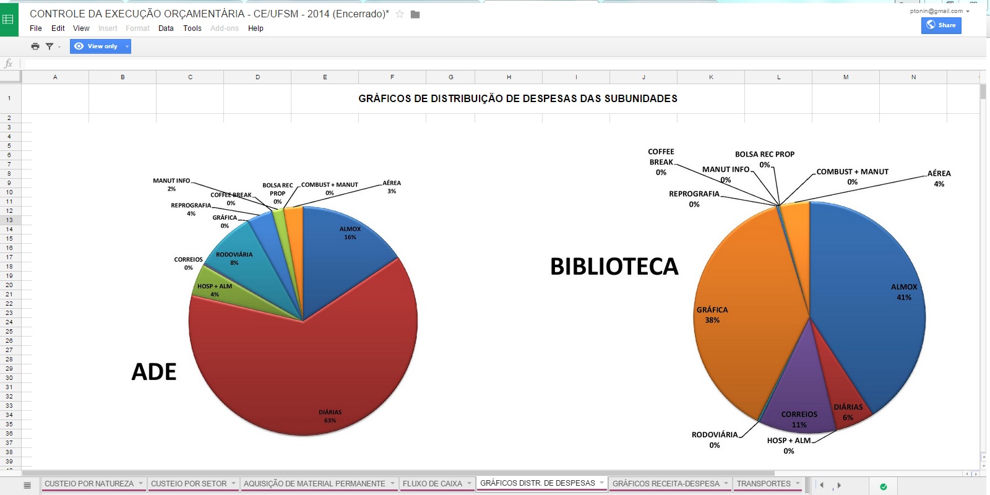This screenshot has width=990, height=495.
Task: Open FLUXO DE CAIXA tab menu arrow
Action: point(469,483)
